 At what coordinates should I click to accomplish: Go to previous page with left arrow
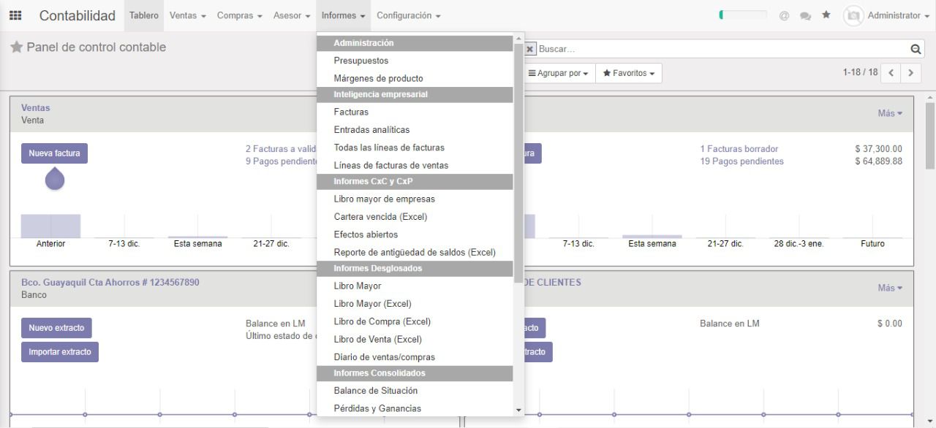pyautogui.click(x=891, y=73)
